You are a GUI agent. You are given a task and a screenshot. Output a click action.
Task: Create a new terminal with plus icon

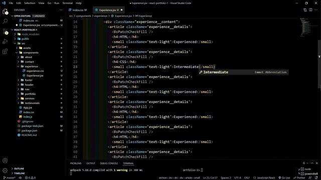point(304,163)
